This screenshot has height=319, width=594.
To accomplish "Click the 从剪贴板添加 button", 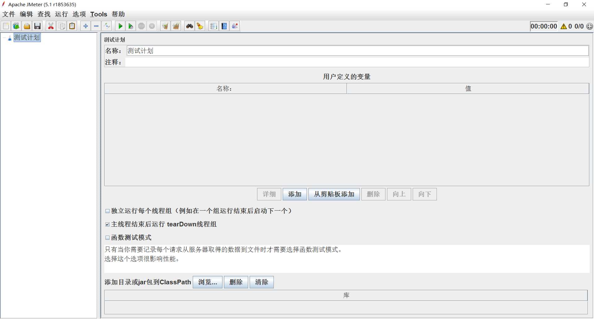I will point(334,194).
